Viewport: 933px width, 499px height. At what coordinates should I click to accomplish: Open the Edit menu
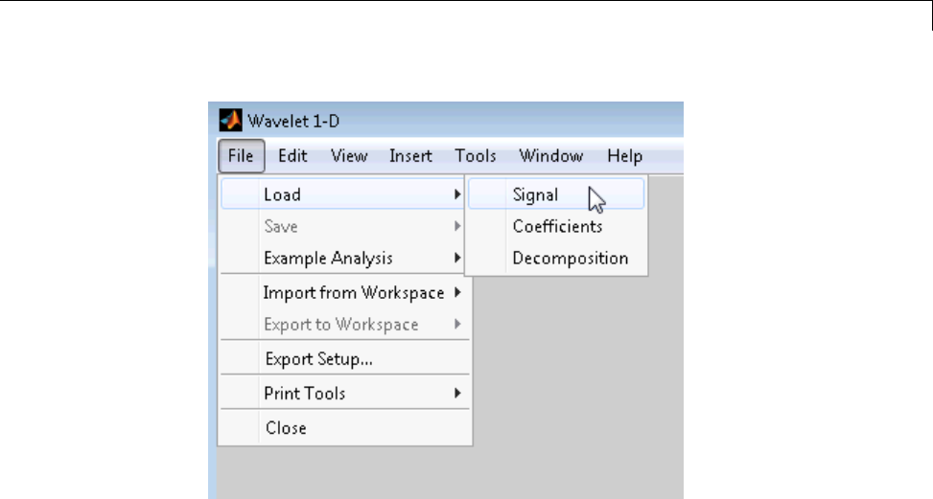pos(292,156)
